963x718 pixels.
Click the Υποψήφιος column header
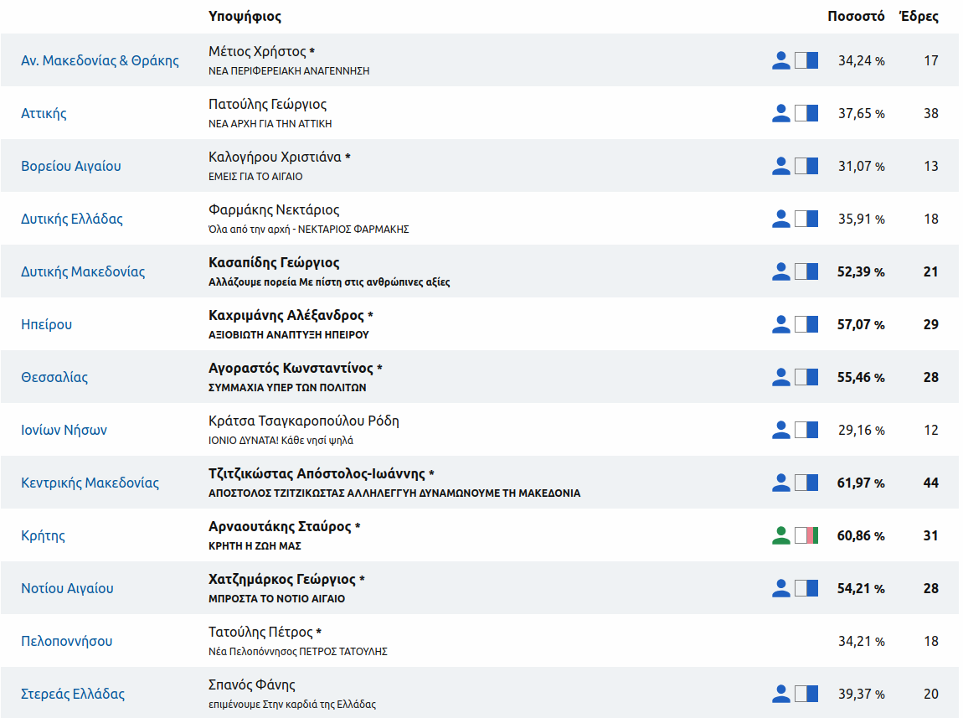tap(245, 17)
